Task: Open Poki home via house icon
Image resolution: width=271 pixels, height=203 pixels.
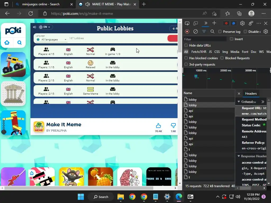Action: click(7, 43)
